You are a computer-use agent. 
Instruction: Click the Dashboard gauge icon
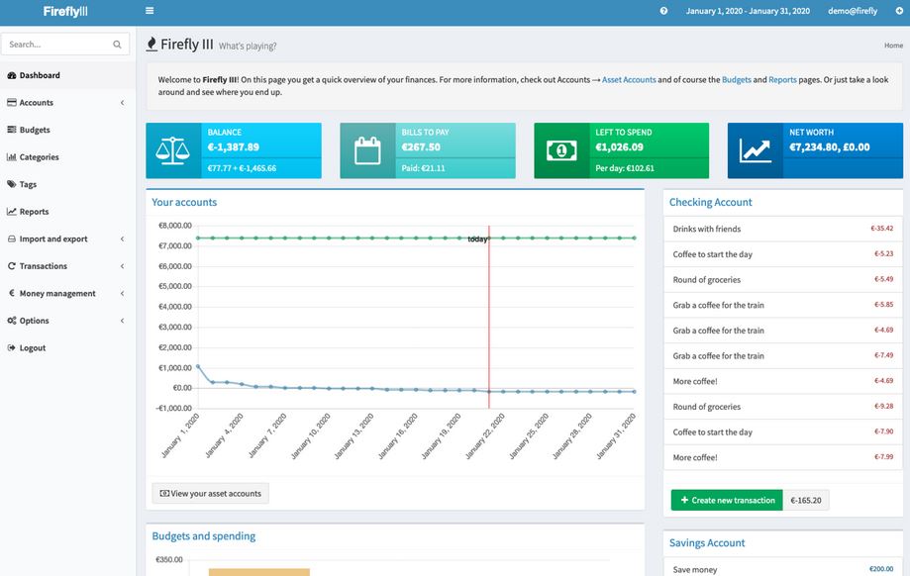(12, 75)
